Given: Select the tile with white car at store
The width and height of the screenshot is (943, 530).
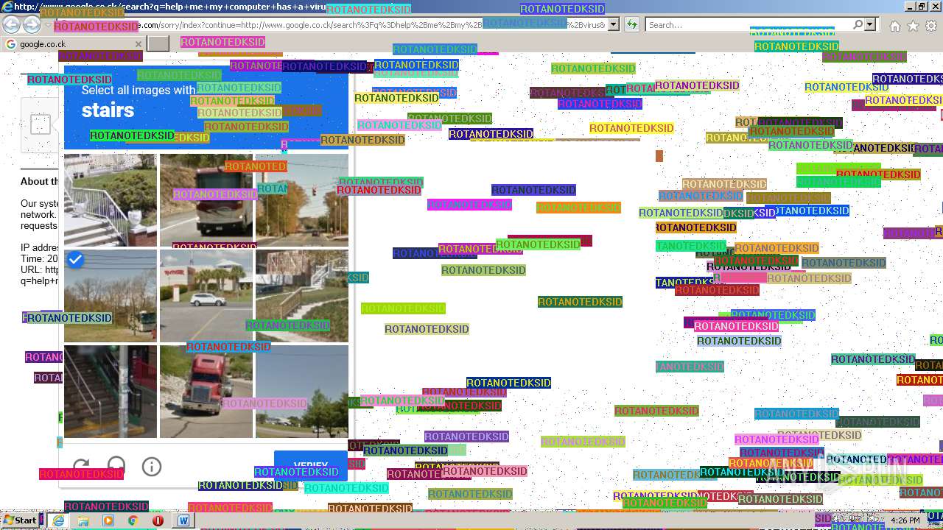Looking at the screenshot, I should pyautogui.click(x=206, y=296).
